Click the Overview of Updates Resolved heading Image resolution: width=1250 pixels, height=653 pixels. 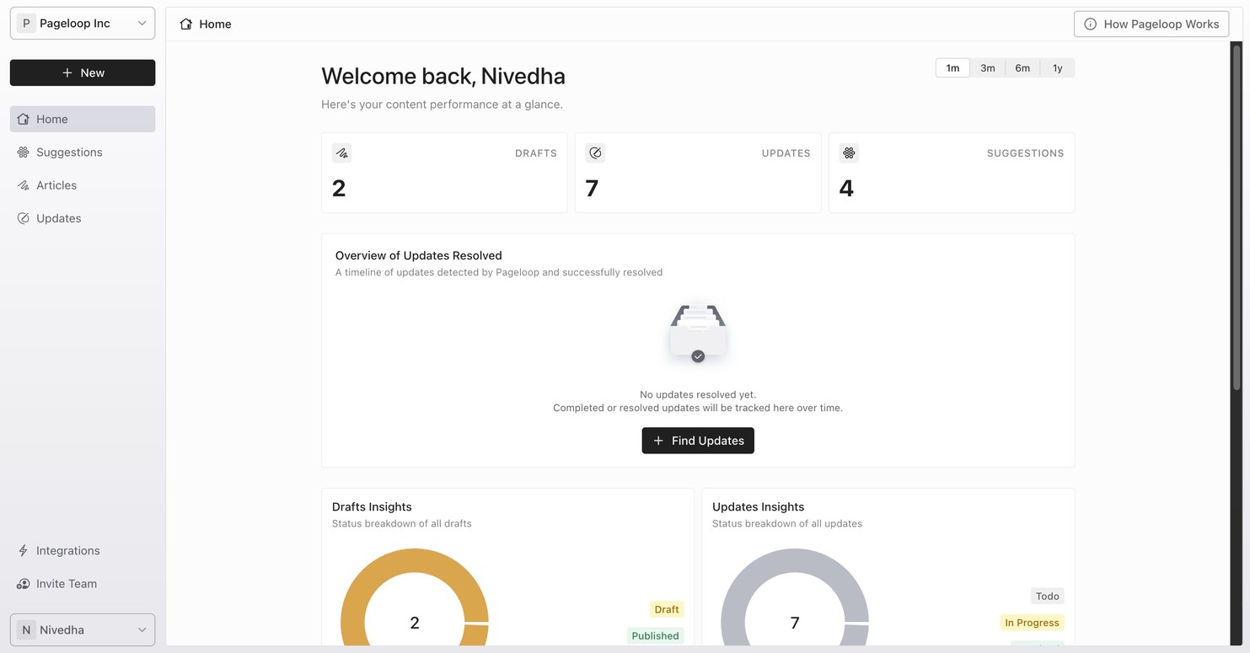pos(419,255)
